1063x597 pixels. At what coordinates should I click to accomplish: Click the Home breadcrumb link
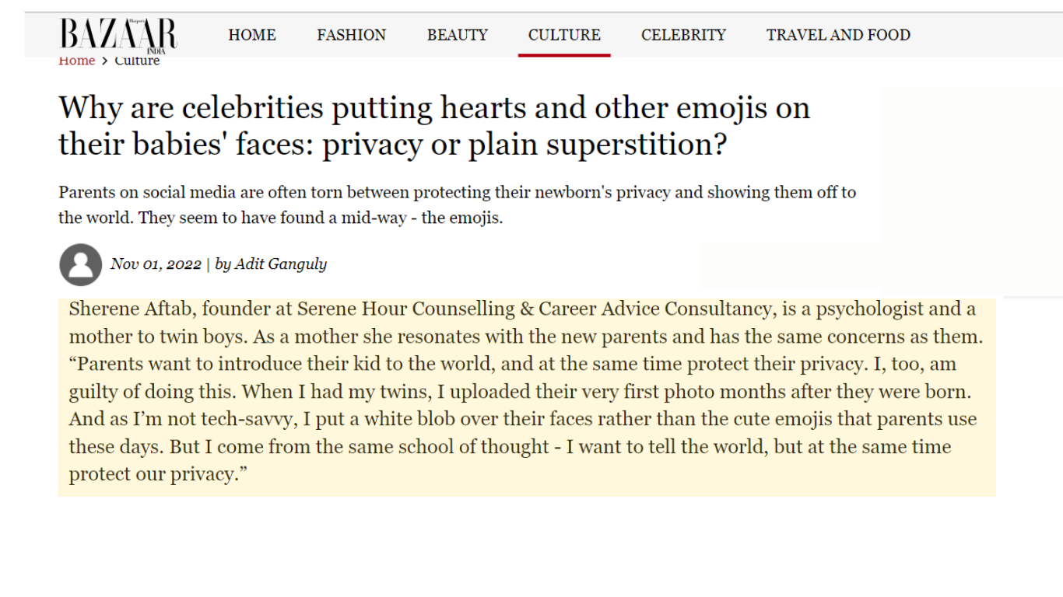point(76,61)
